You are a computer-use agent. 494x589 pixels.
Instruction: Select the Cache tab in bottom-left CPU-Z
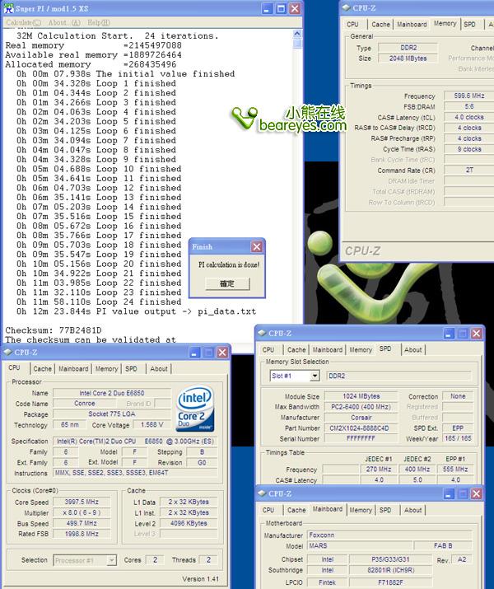coord(43,369)
